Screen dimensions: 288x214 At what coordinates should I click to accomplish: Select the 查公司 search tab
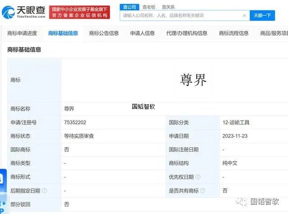point(130,7)
